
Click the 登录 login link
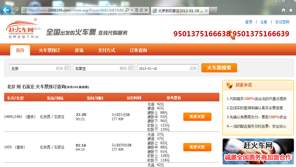249,22
